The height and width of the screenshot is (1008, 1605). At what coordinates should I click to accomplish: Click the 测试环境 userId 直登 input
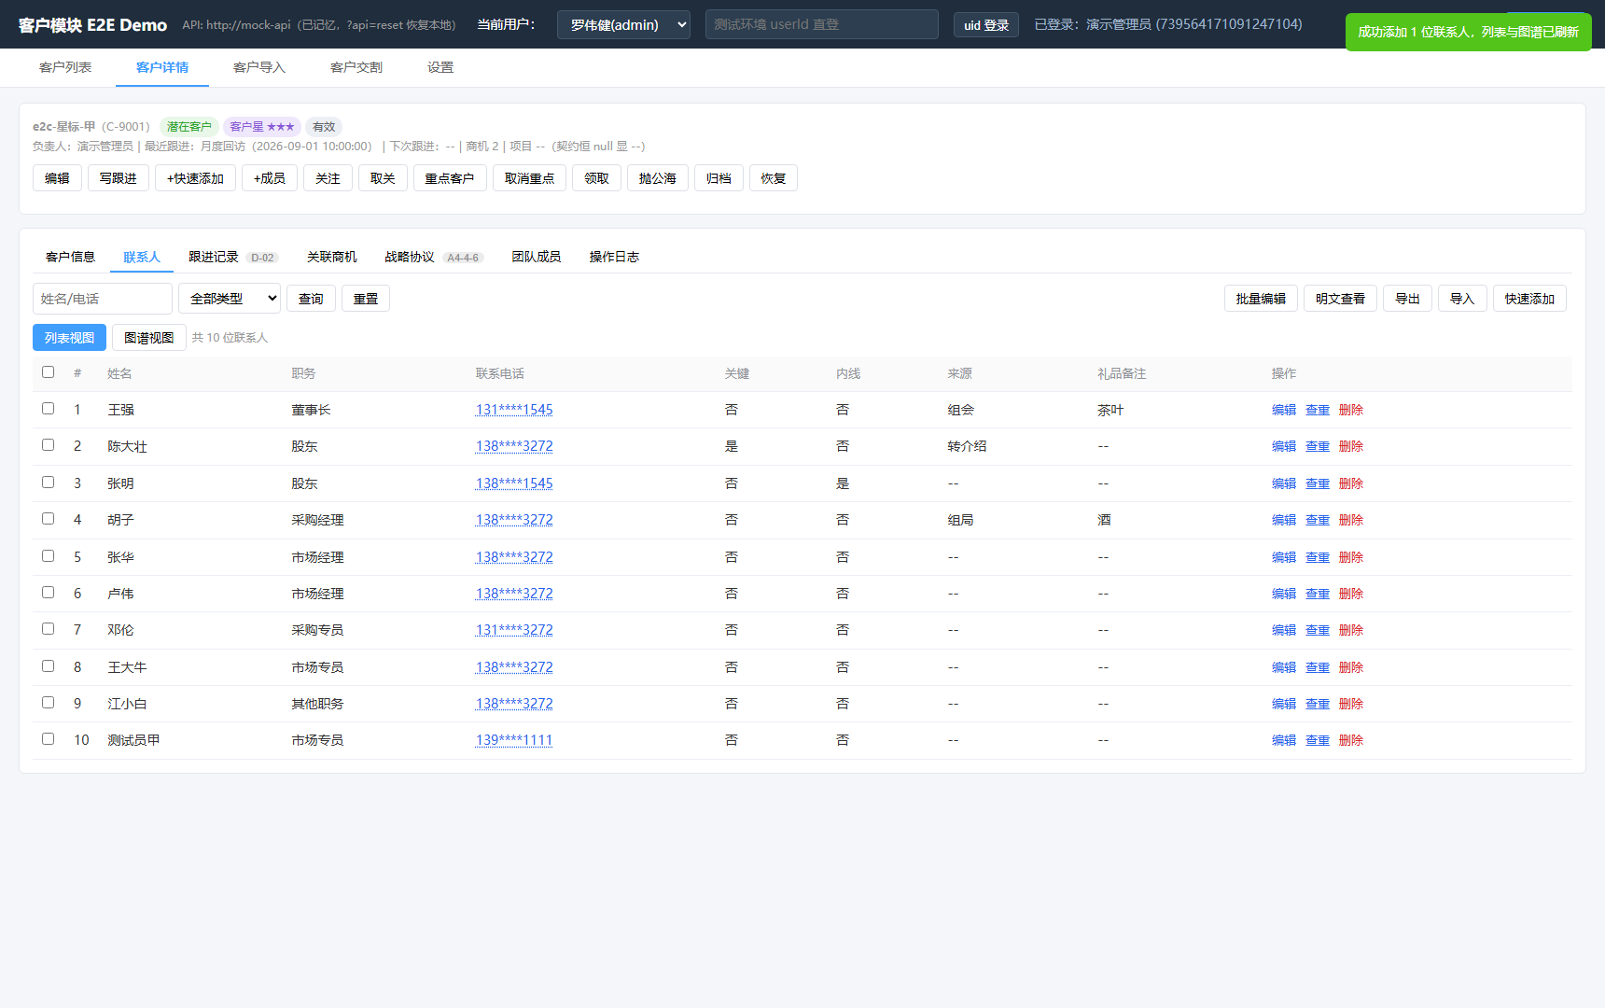822,24
